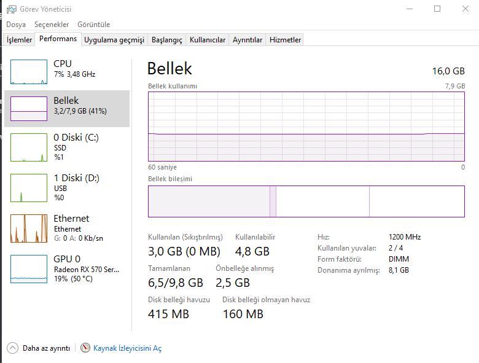Open the Hizmetler tab
This screenshot has height=363, width=479.
[286, 40]
